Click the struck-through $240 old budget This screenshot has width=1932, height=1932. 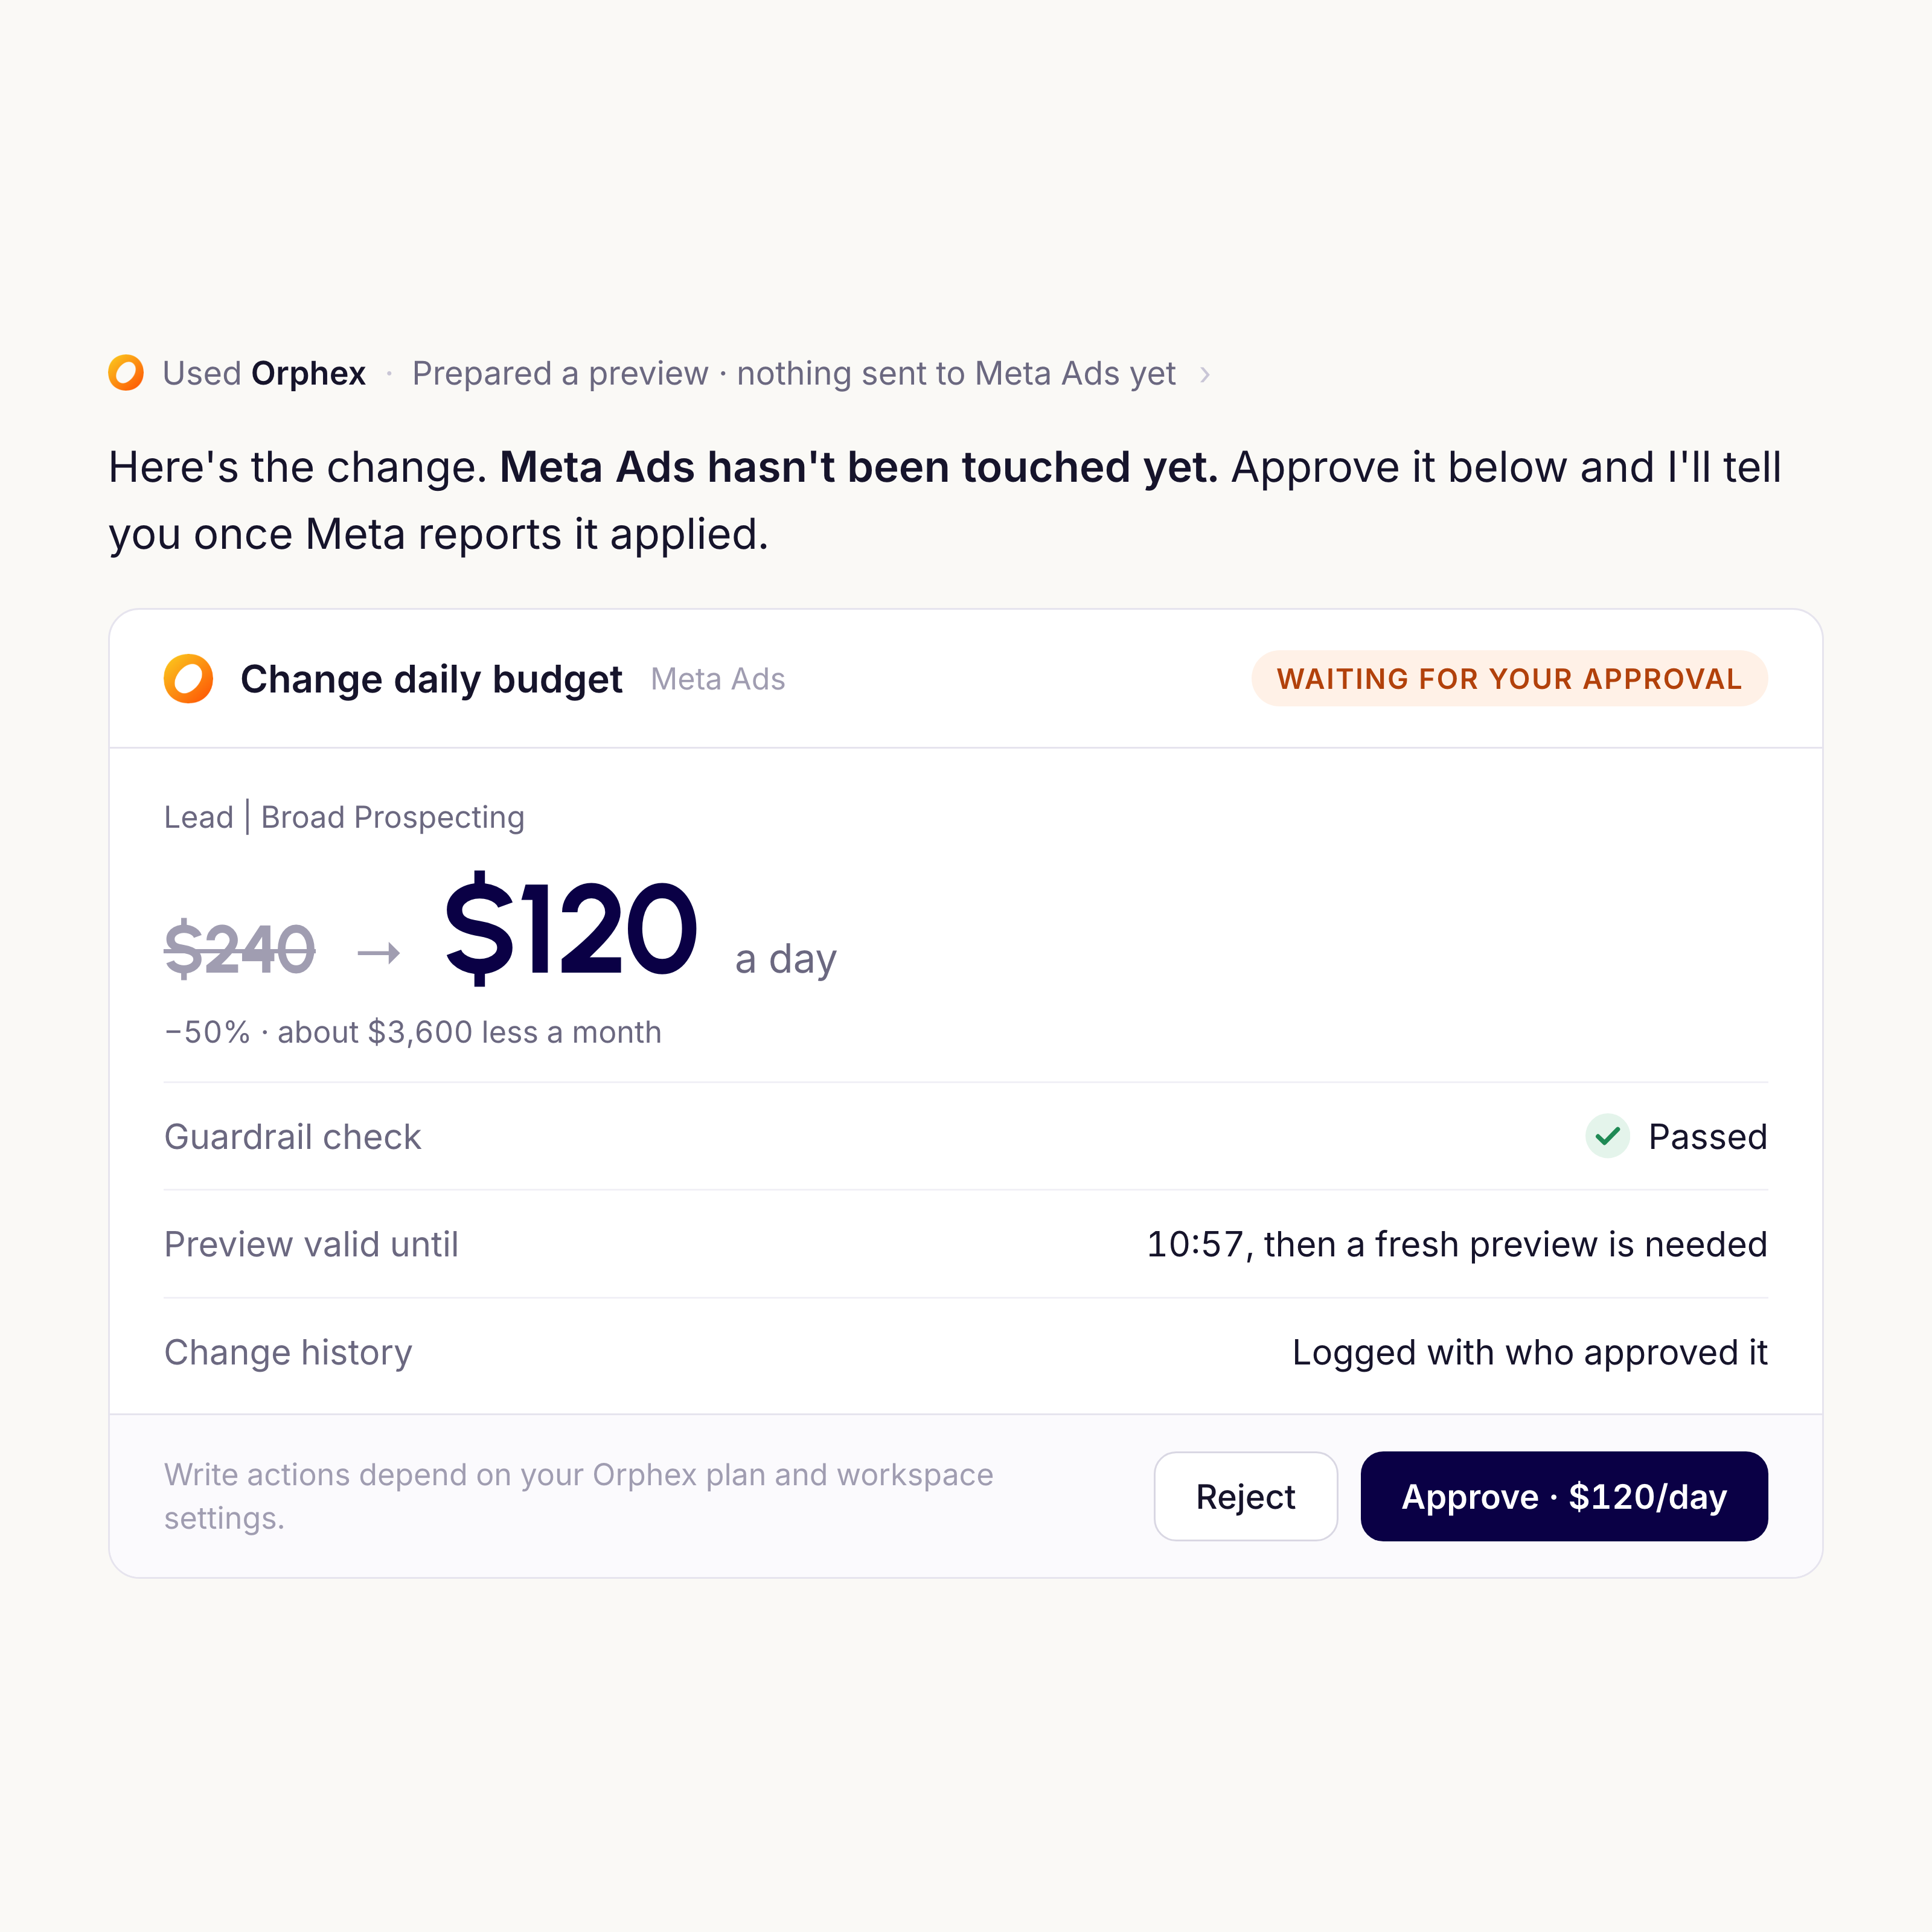point(240,949)
